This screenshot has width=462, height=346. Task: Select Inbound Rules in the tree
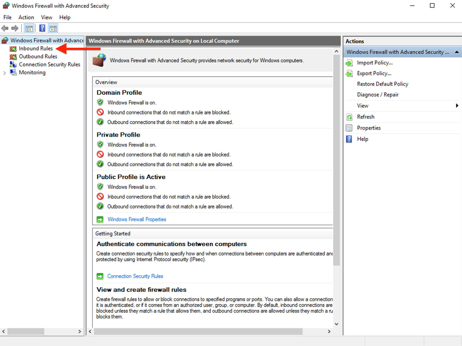click(35, 49)
